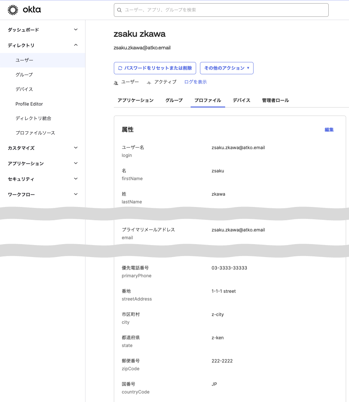
Task: Expand the セキュリティ sidebar section
Action: pyautogui.click(x=76, y=179)
